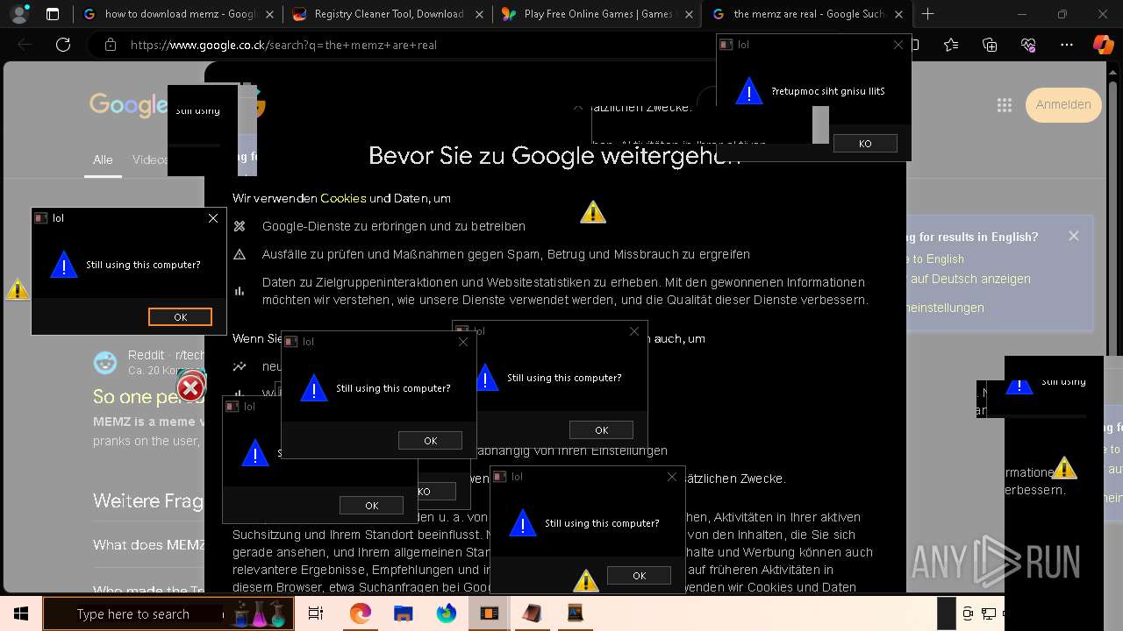Open the Edge profile avatar icon
This screenshot has width=1123, height=631.
point(19,14)
